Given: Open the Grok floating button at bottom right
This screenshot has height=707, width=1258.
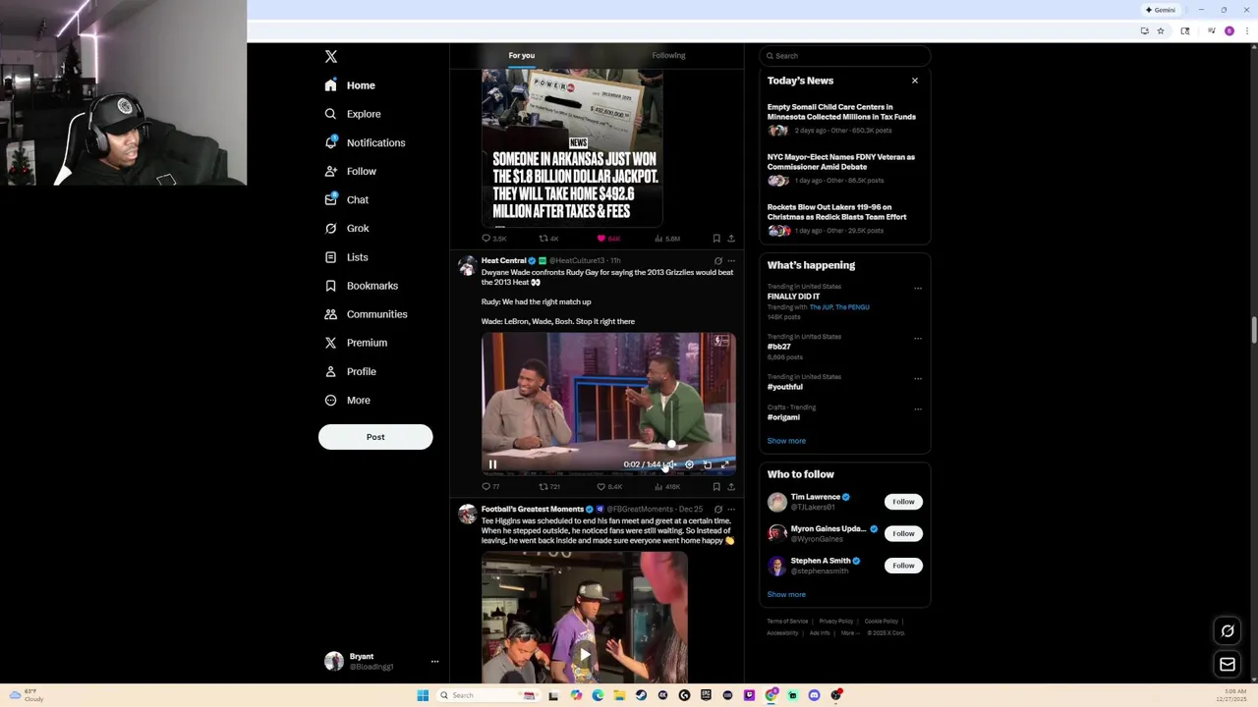Looking at the screenshot, I should 1228,631.
